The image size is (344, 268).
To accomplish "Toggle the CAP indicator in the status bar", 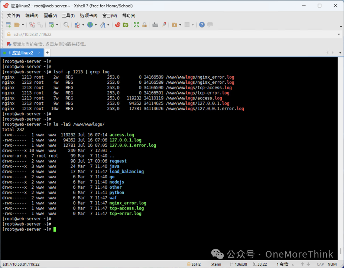I will [320, 264].
